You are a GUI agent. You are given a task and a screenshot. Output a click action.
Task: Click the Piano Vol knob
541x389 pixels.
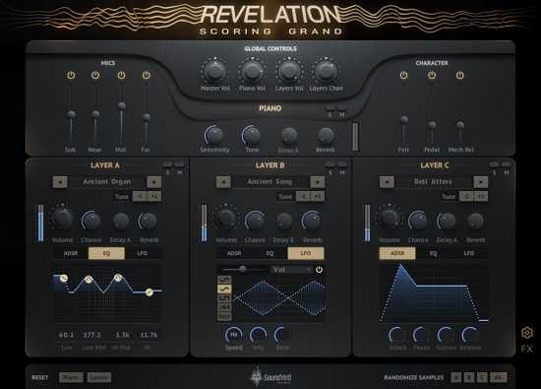[252, 71]
